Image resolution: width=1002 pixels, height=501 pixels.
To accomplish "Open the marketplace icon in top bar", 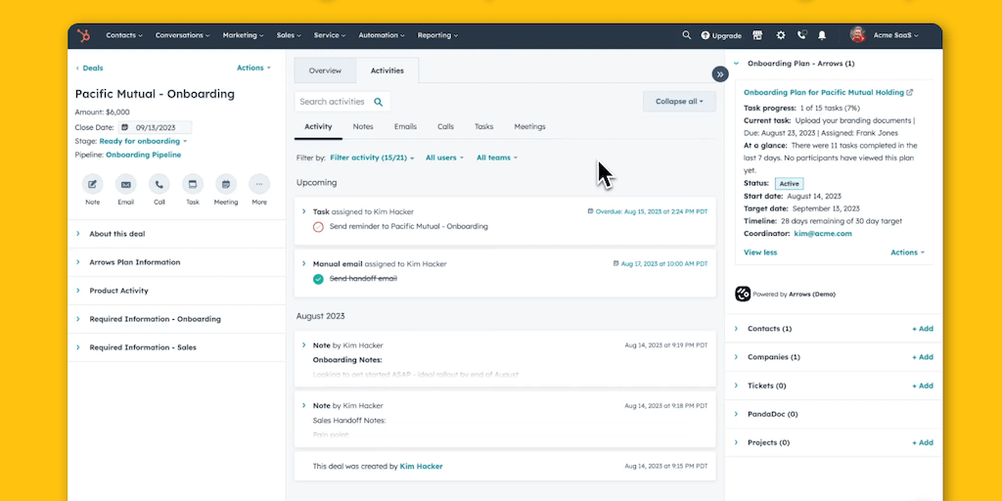I will [x=757, y=35].
